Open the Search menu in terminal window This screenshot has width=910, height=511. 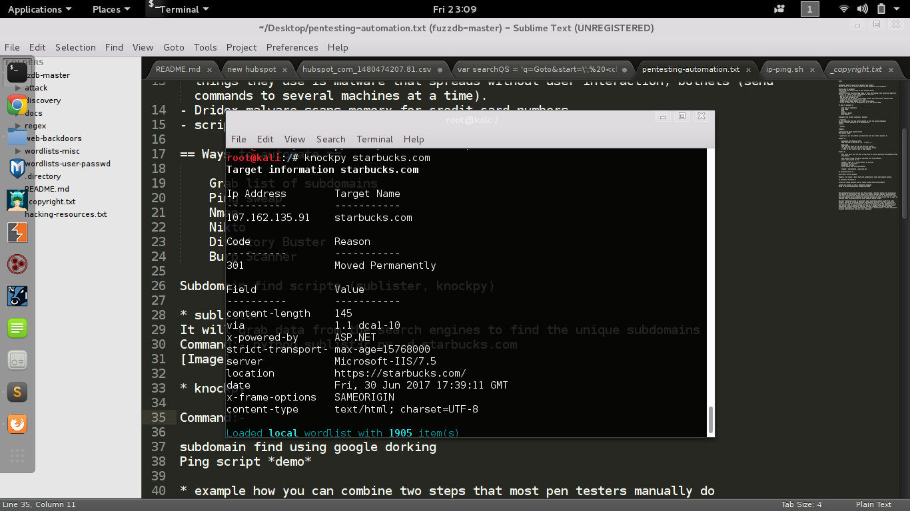point(331,139)
